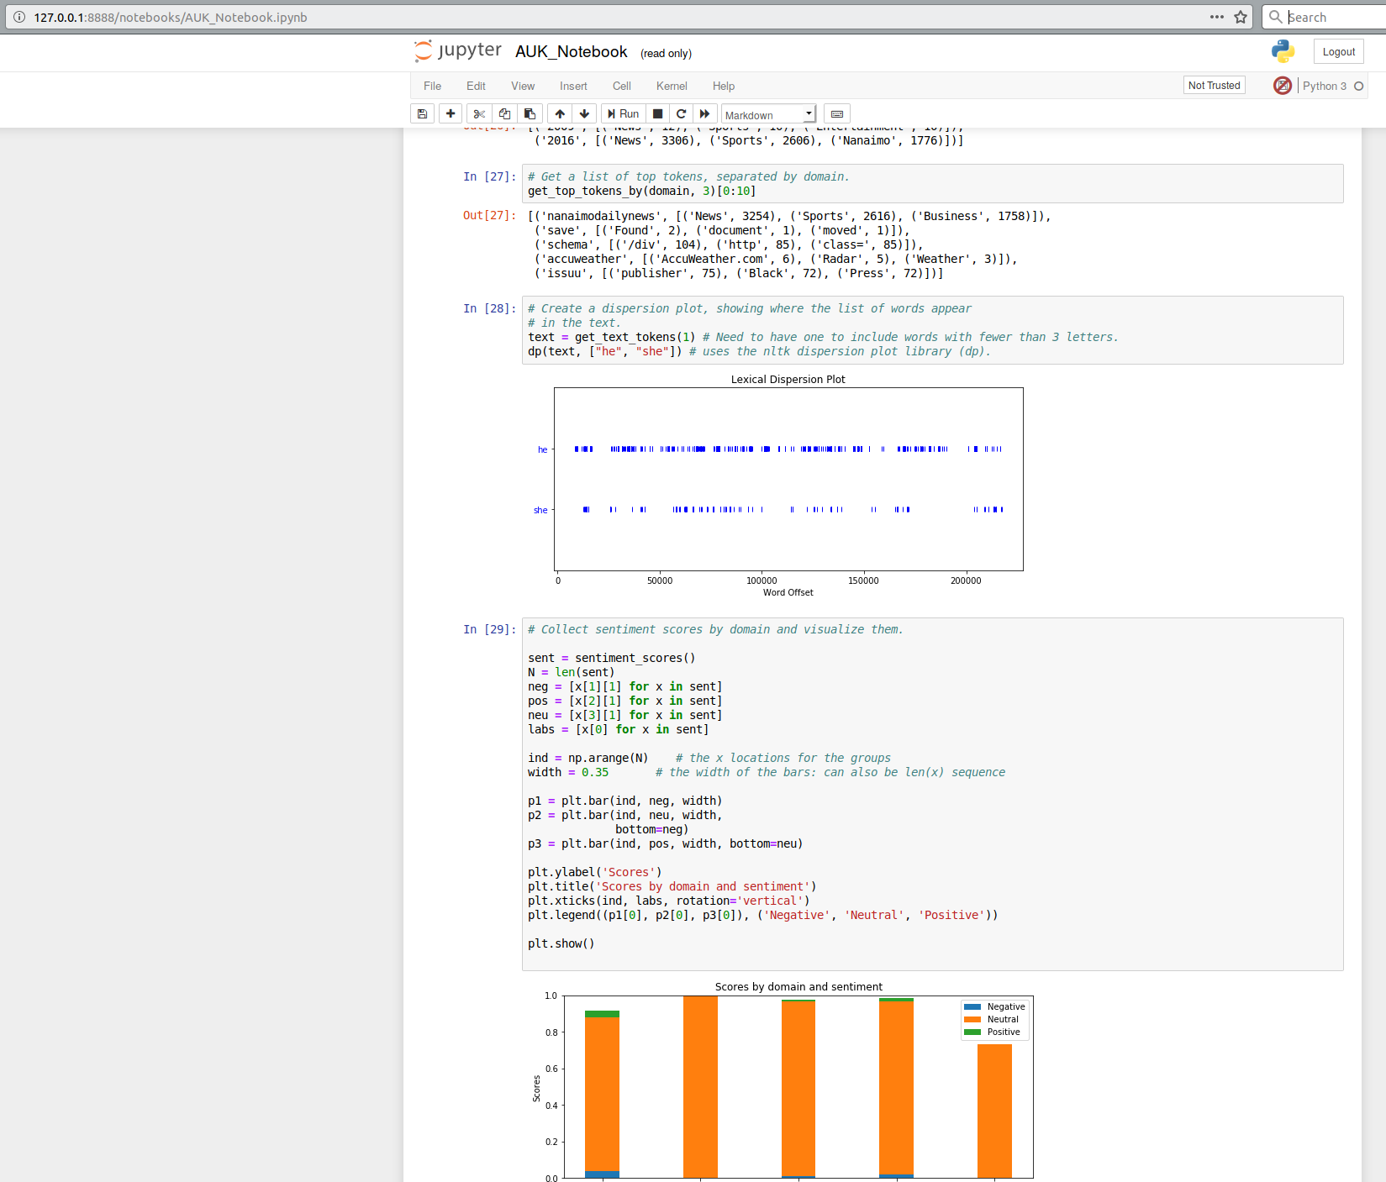Screen dimensions: 1386x1182
Task: Click the Out[27] output prompt
Action: click(489, 216)
